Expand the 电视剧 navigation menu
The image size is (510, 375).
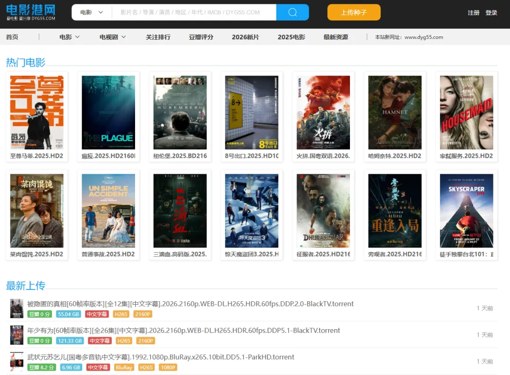click(x=112, y=37)
